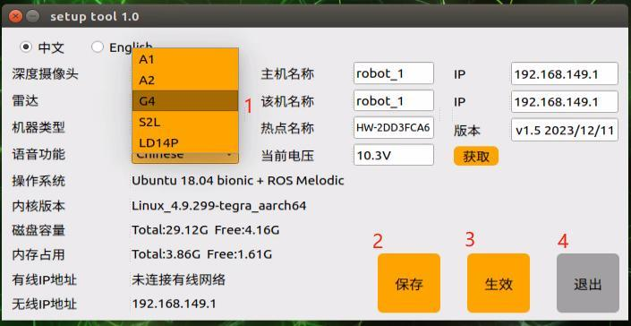Select the 中文 language radio button
Screen dimensions: 631x326
(26, 47)
